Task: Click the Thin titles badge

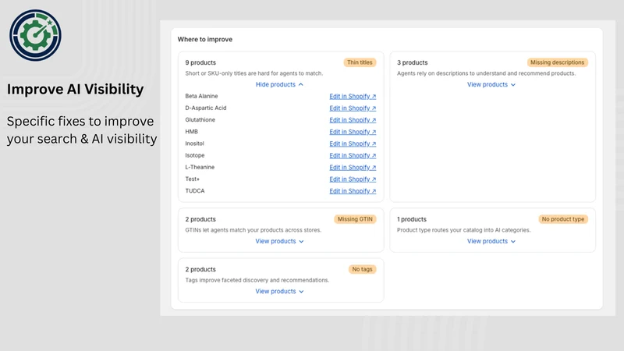Action: [x=360, y=62]
